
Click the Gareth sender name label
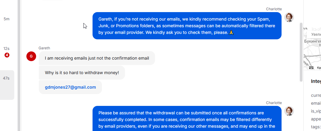[x=44, y=48]
